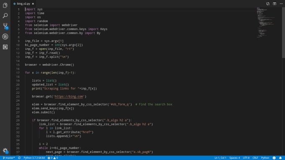Click the minimap code overview
Screen dimensions: 285x160
[x=266, y=23]
